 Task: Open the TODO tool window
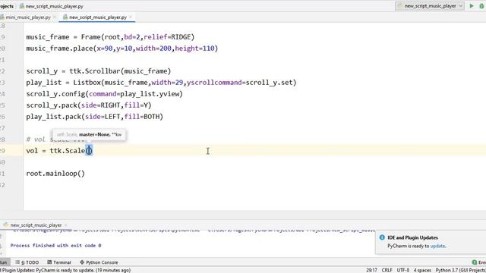pyautogui.click(x=27, y=262)
